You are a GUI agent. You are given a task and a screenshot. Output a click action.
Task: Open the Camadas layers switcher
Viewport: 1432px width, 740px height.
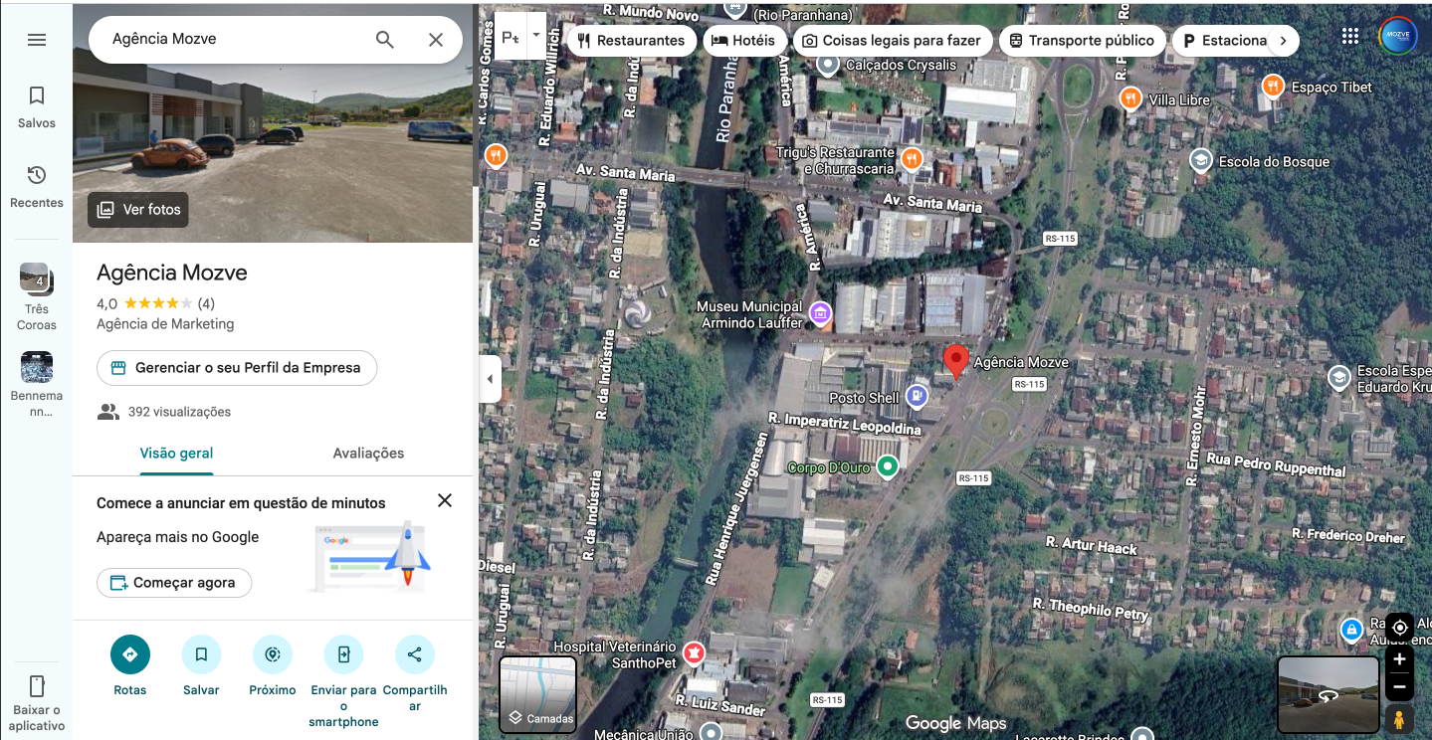pyautogui.click(x=537, y=694)
